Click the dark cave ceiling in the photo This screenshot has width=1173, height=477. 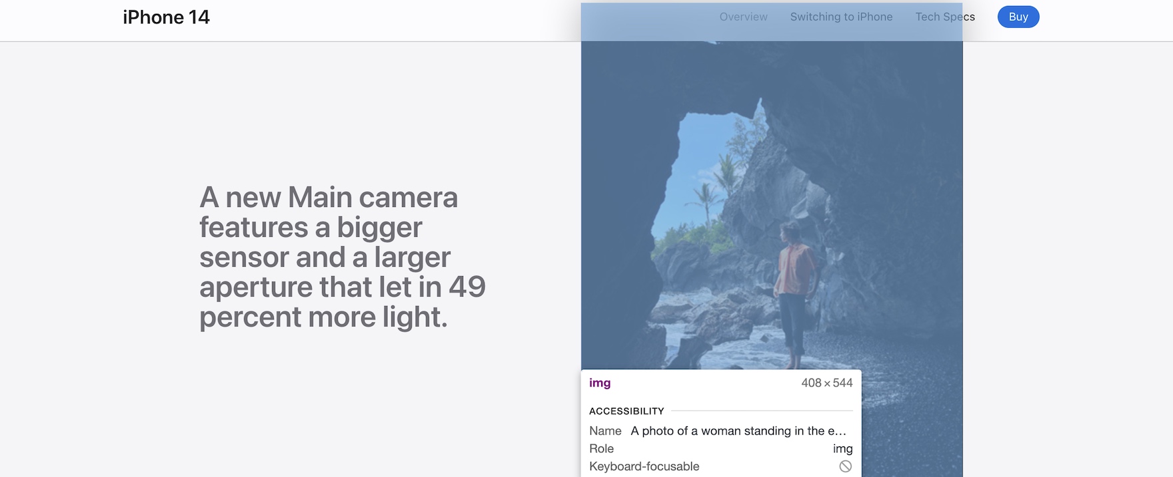(833, 73)
